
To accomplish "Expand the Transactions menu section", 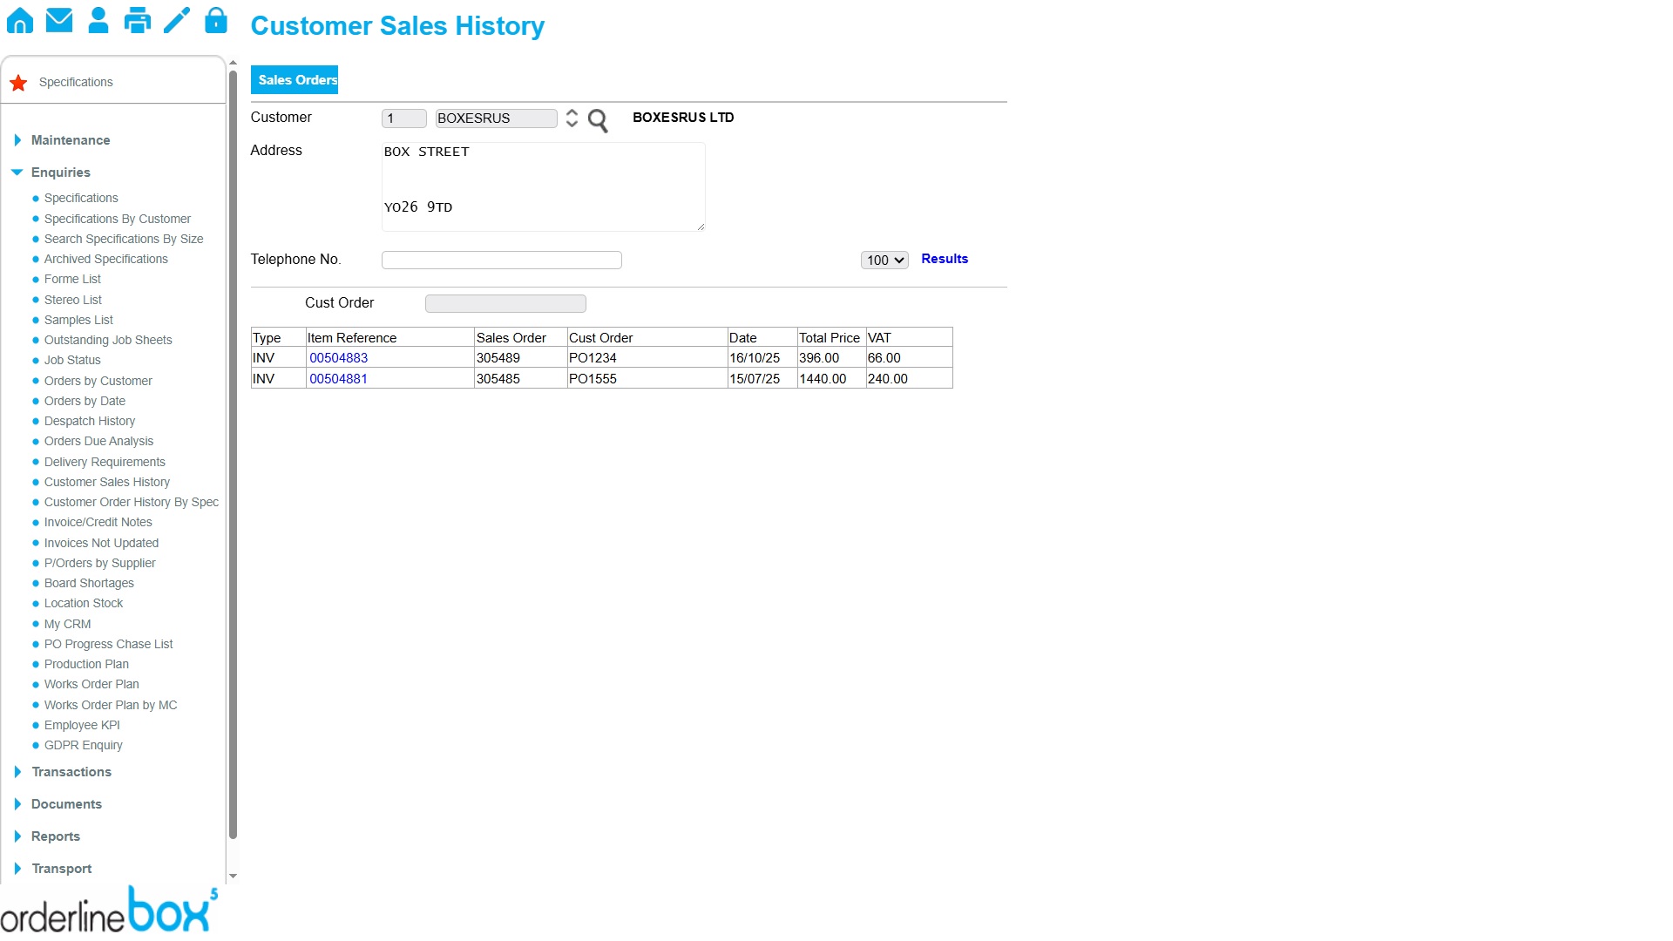I will point(71,772).
